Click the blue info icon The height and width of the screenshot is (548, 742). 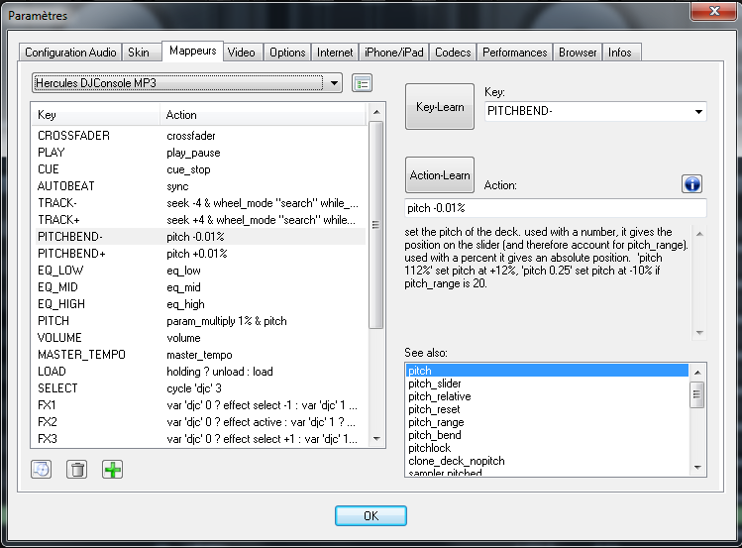[692, 184]
